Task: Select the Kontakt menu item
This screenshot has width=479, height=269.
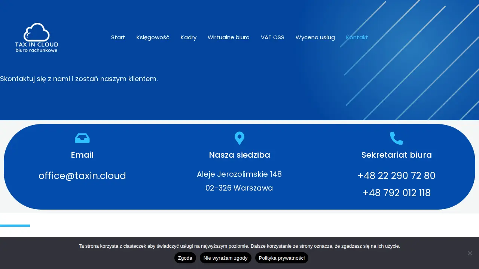Action: tap(357, 37)
